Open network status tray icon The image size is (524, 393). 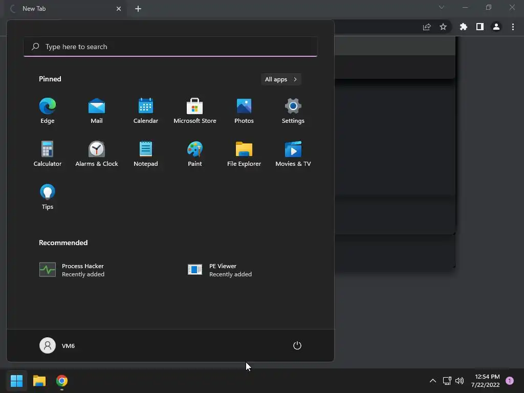[x=447, y=381]
